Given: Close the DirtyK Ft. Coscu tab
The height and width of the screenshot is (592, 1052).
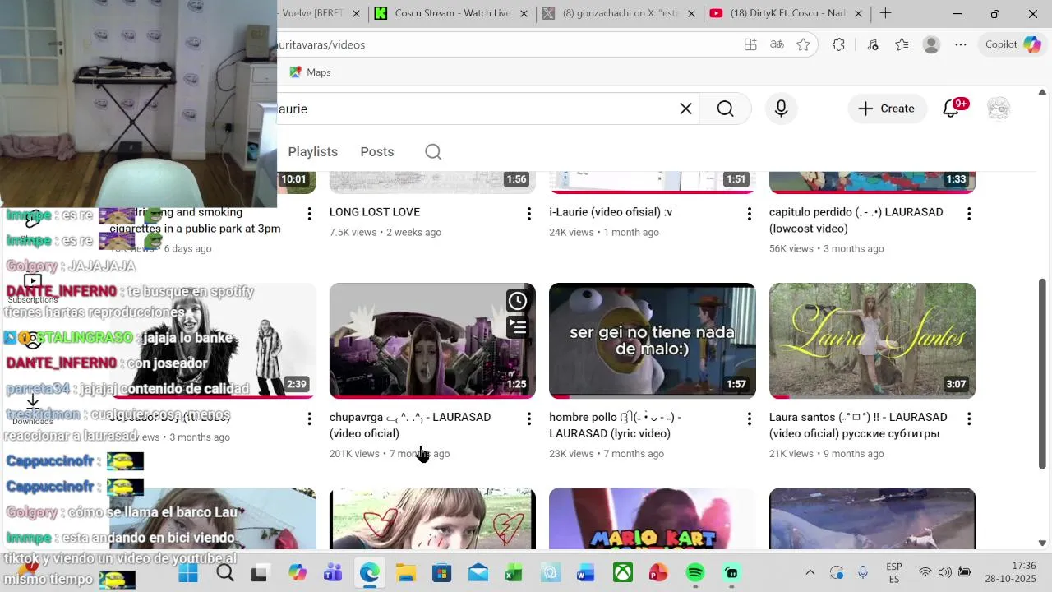Looking at the screenshot, I should point(858,13).
